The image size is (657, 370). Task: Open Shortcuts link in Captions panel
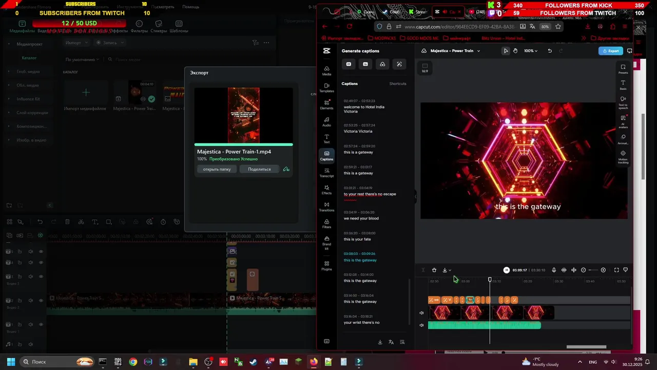(398, 84)
